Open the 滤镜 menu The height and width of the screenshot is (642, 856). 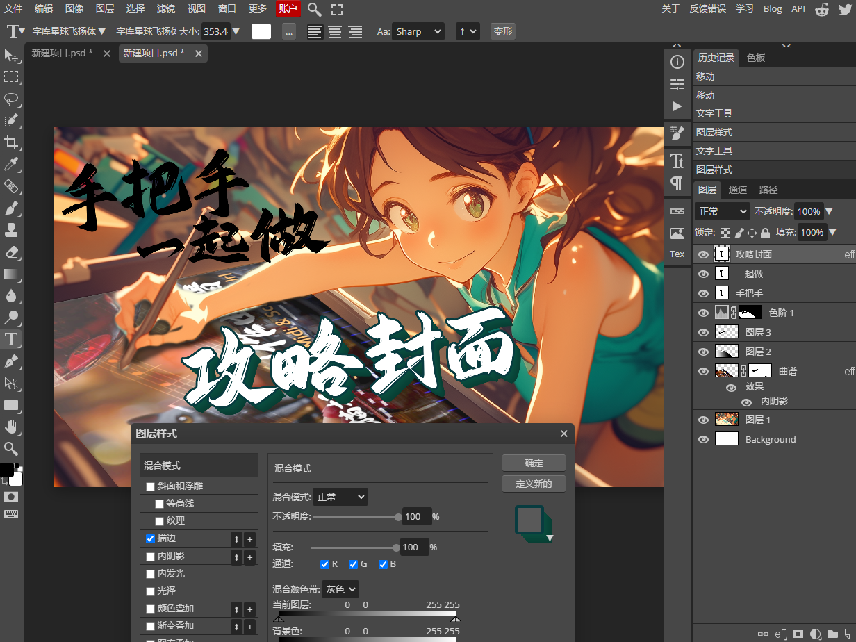(x=166, y=8)
